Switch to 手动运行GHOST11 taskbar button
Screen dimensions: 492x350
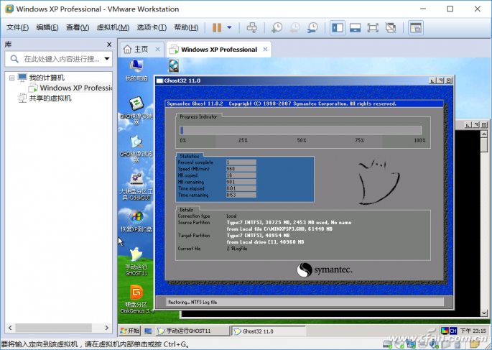pyautogui.click(x=193, y=331)
